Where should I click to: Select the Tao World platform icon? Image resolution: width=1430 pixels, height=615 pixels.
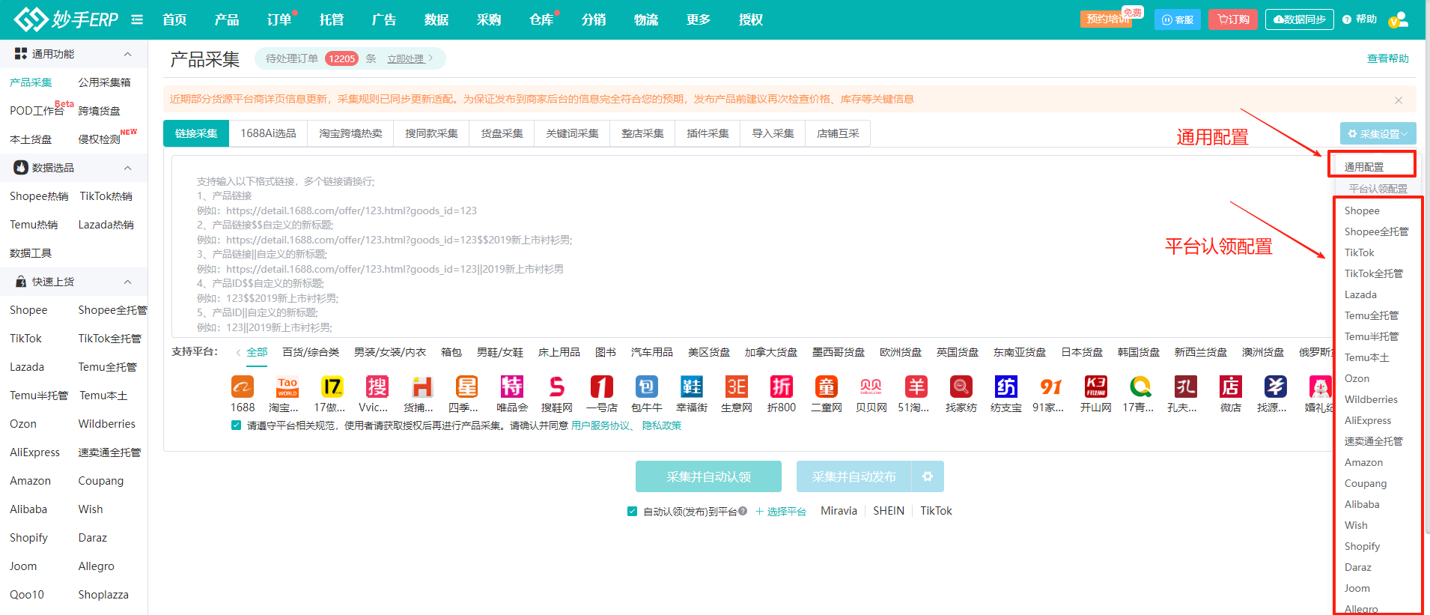click(x=287, y=387)
